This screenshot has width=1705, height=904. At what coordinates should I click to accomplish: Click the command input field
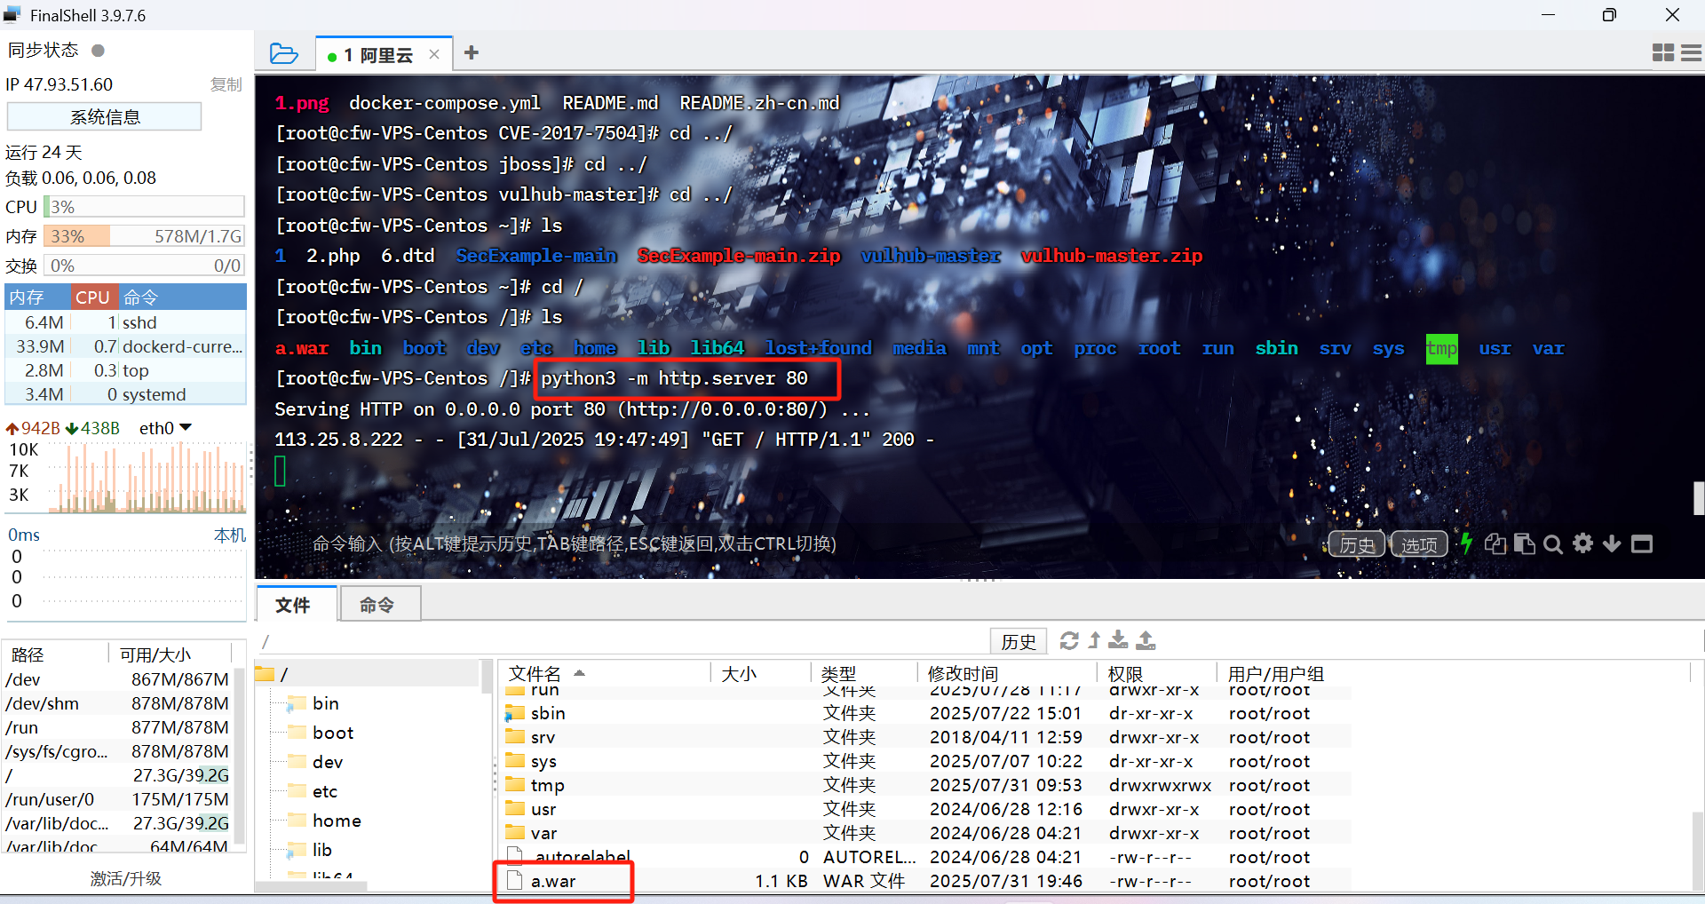(799, 543)
